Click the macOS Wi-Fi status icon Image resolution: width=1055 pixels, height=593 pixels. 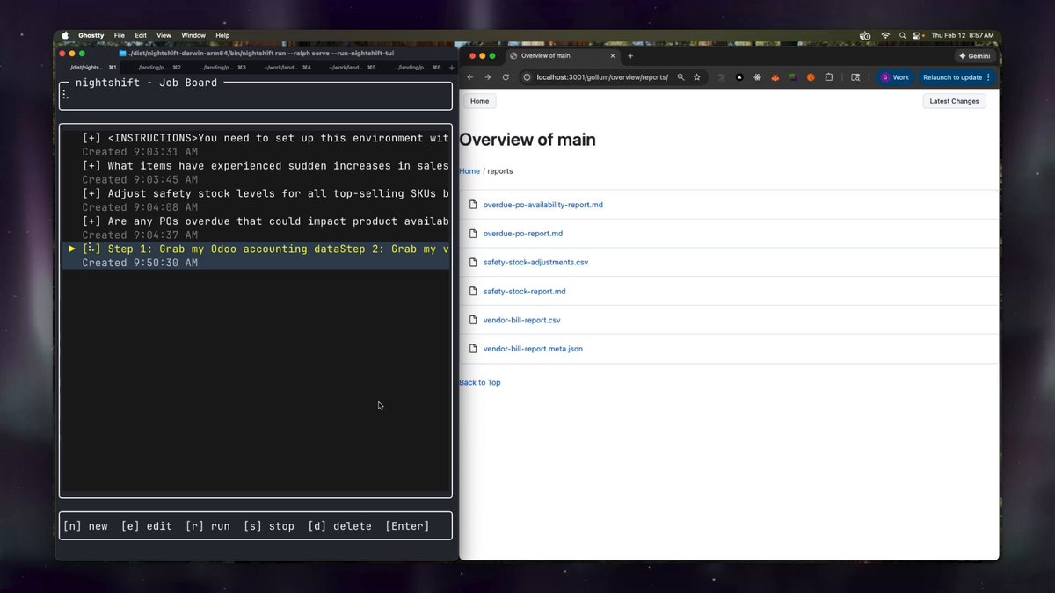coord(885,35)
